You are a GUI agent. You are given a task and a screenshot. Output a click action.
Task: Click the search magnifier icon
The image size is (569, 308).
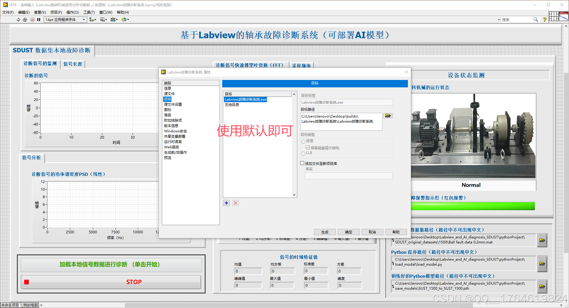pos(535,20)
